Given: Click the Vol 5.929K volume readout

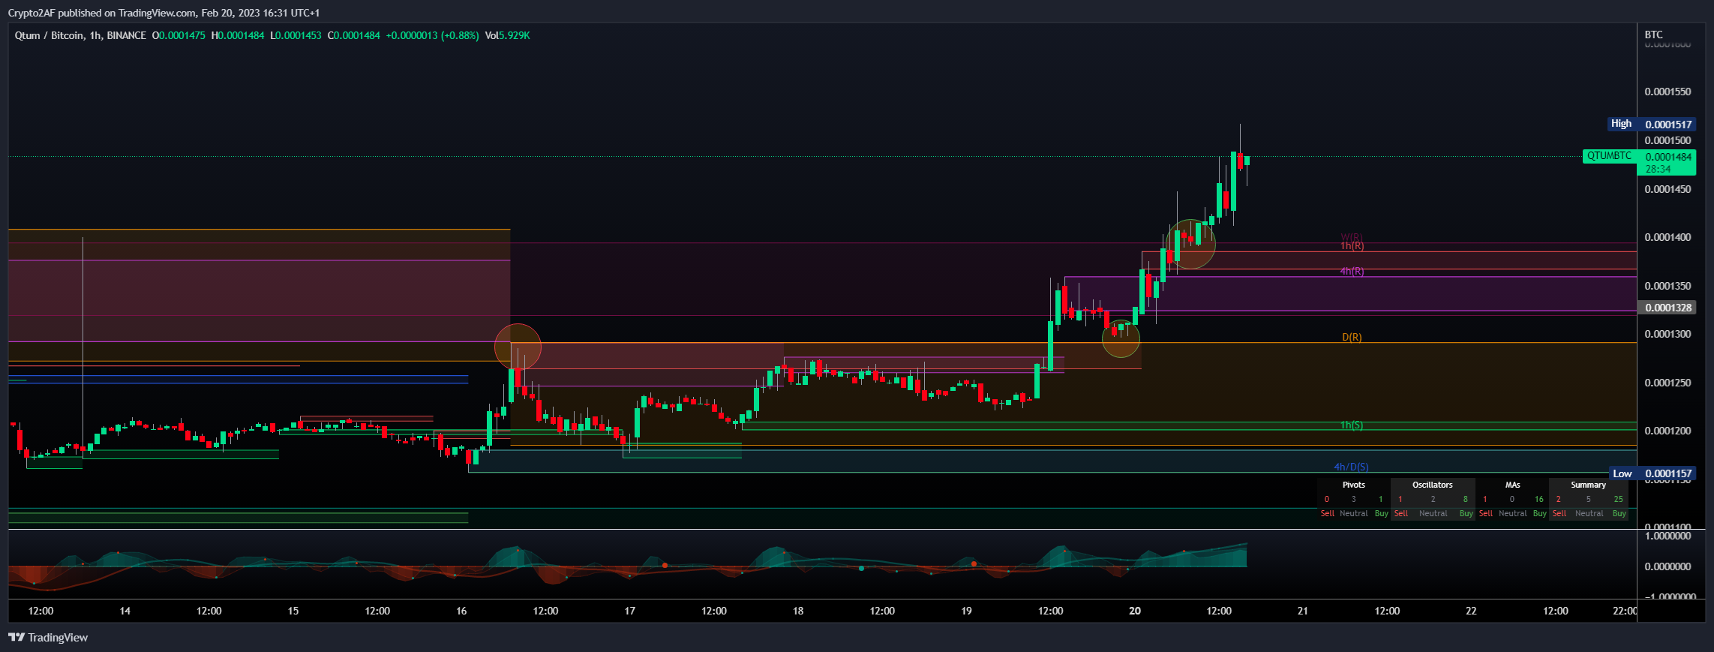Looking at the screenshot, I should [507, 35].
